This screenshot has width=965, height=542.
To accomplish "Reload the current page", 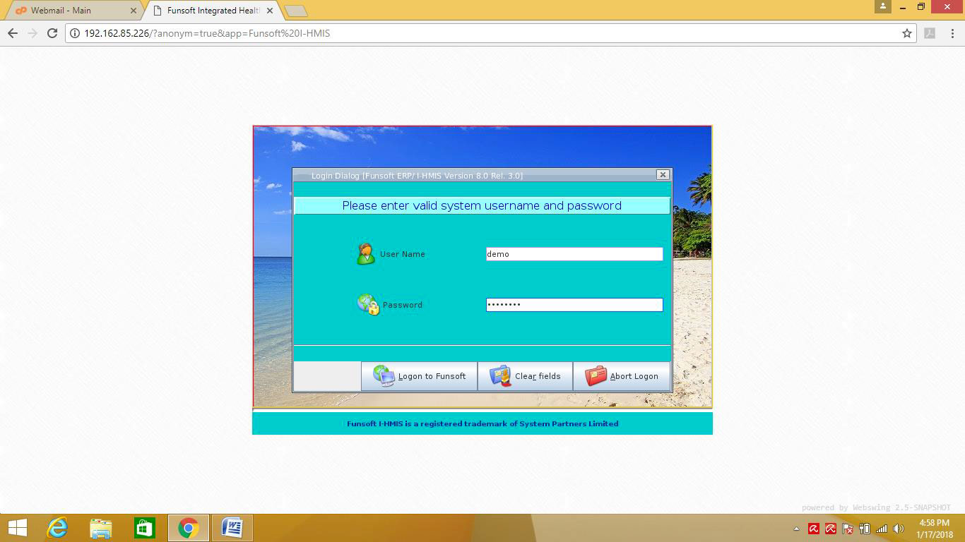I will pos(52,33).
